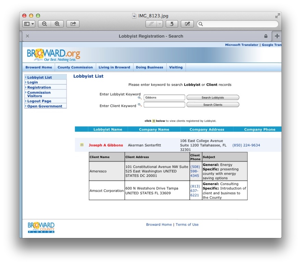
Task: Open the Broward Home menu item
Action: coord(39,67)
